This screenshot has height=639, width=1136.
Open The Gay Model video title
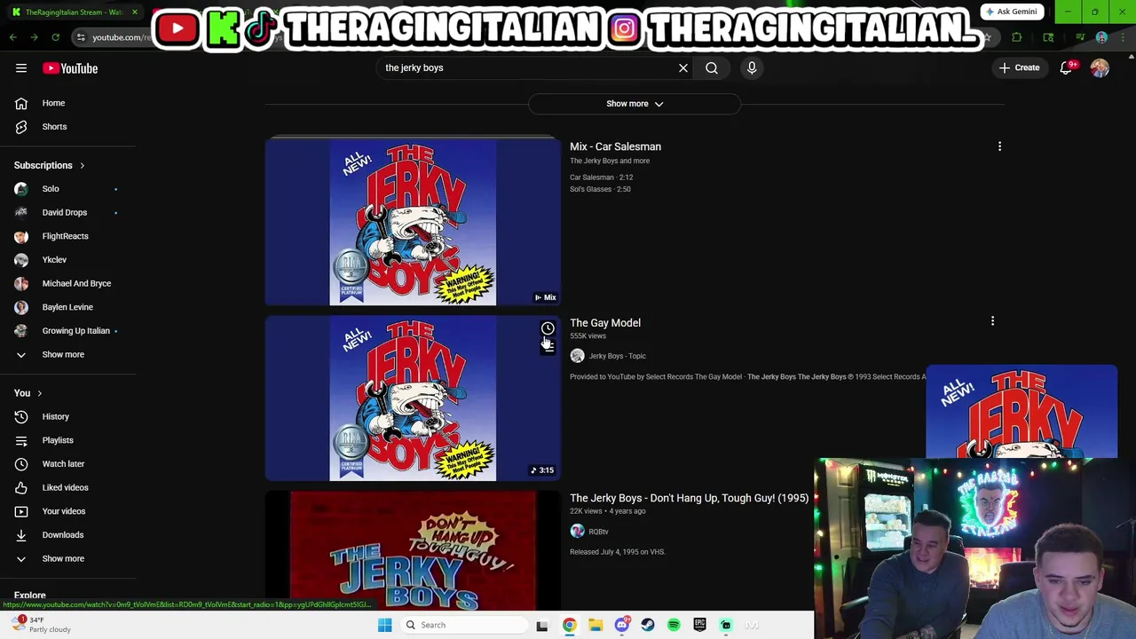coord(605,323)
